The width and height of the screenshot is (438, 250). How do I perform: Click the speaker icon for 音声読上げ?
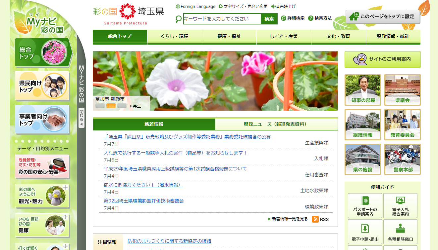click(273, 7)
